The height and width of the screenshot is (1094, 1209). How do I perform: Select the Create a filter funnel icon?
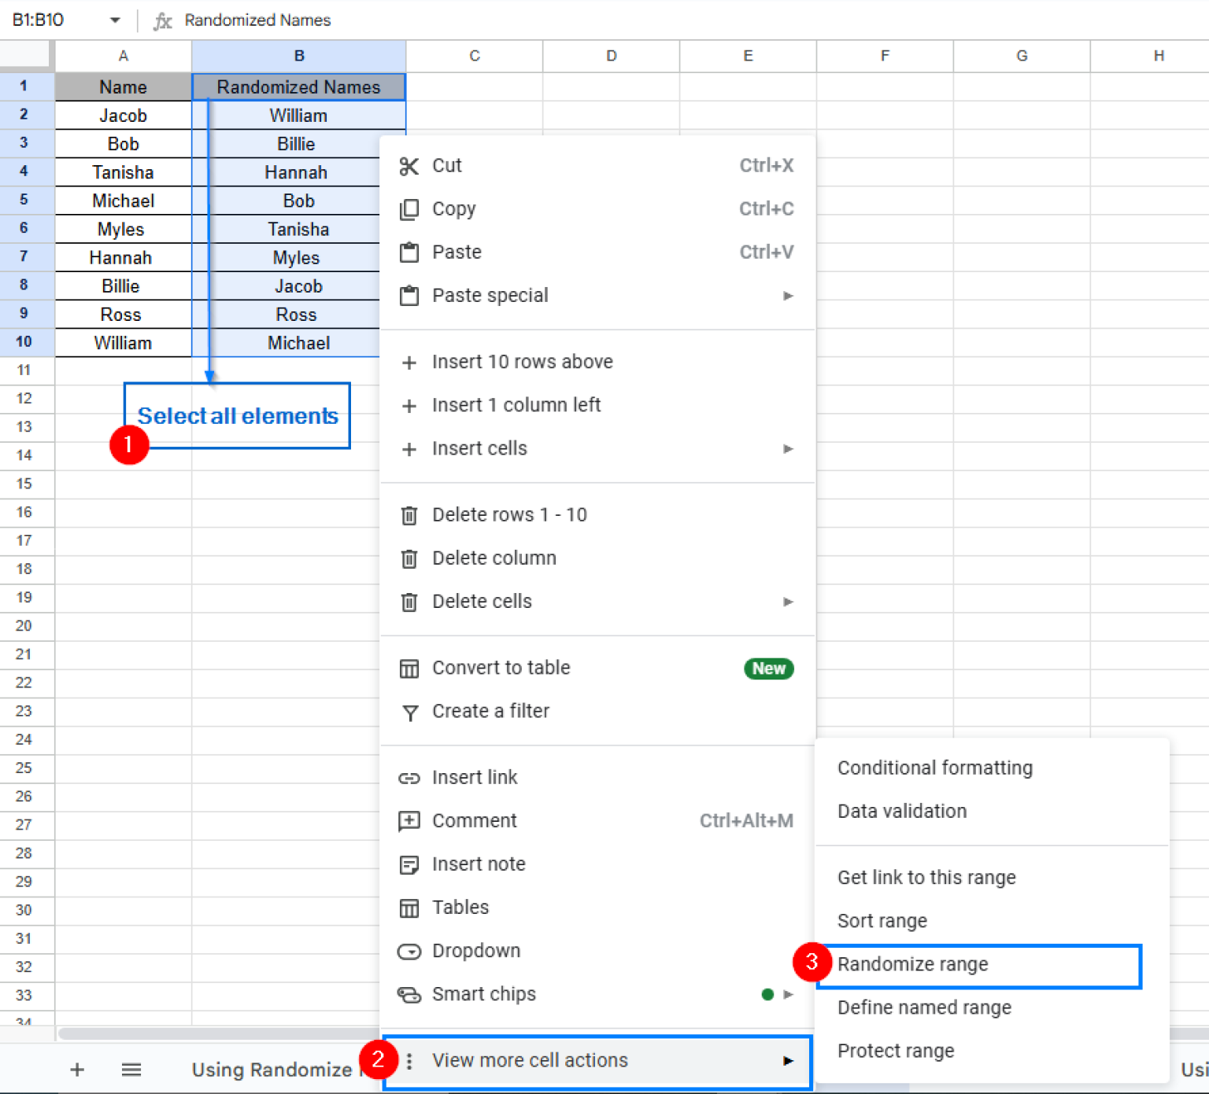409,711
